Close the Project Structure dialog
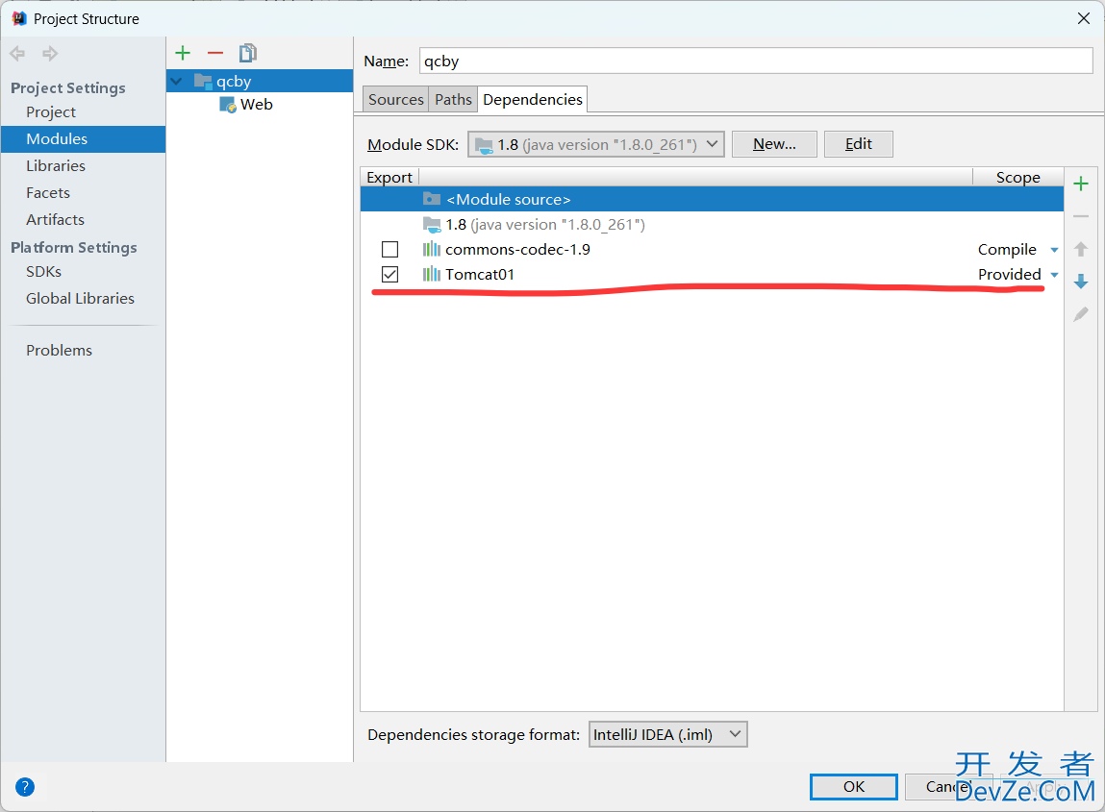Screen dimensions: 1105x812 [x=1084, y=18]
